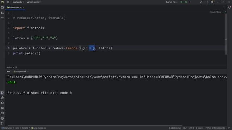232x130 pixels.
Task: Click the reduce comment on line 2
Action: click(x=40, y=18)
